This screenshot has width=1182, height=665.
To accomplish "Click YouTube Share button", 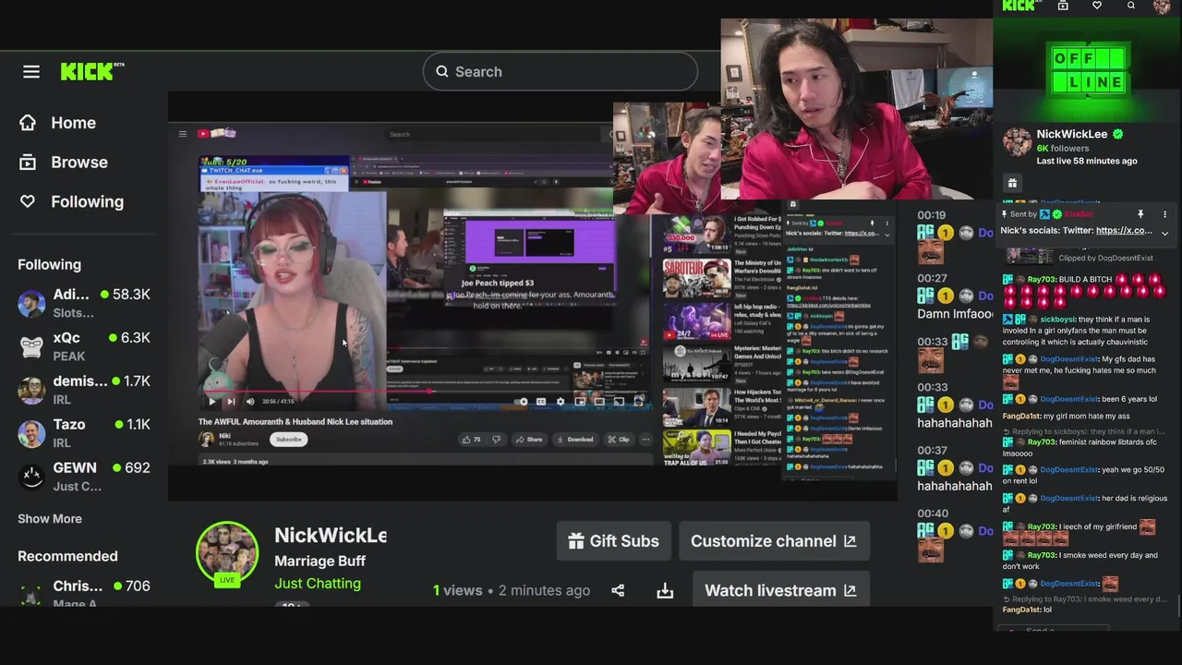I will [x=529, y=440].
